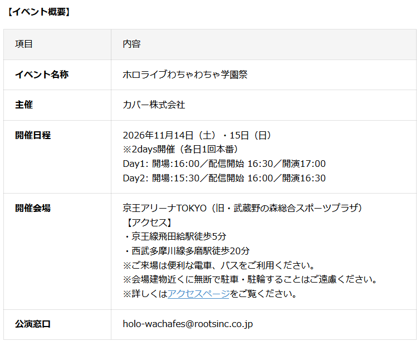Click the email holo-wachafes@rootsinc.co.jp
Screen dimensions: 420x346
click(x=188, y=324)
